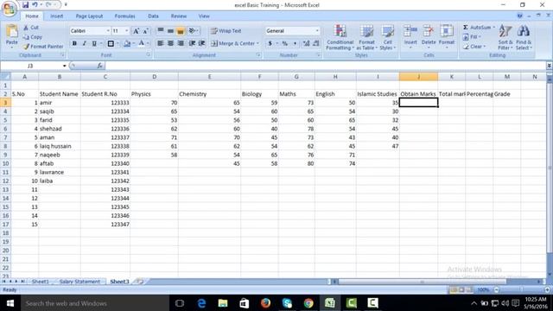
Task: Select all cells corner button
Action: click(5, 77)
